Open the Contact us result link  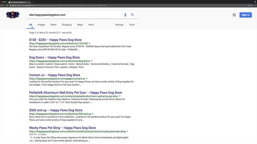(x=55, y=75)
